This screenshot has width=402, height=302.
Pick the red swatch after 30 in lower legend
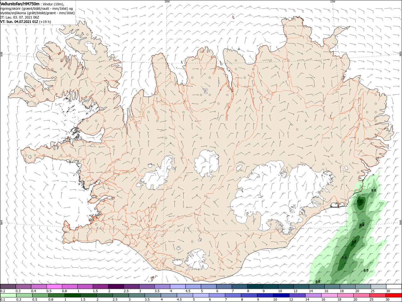[x=394, y=295]
